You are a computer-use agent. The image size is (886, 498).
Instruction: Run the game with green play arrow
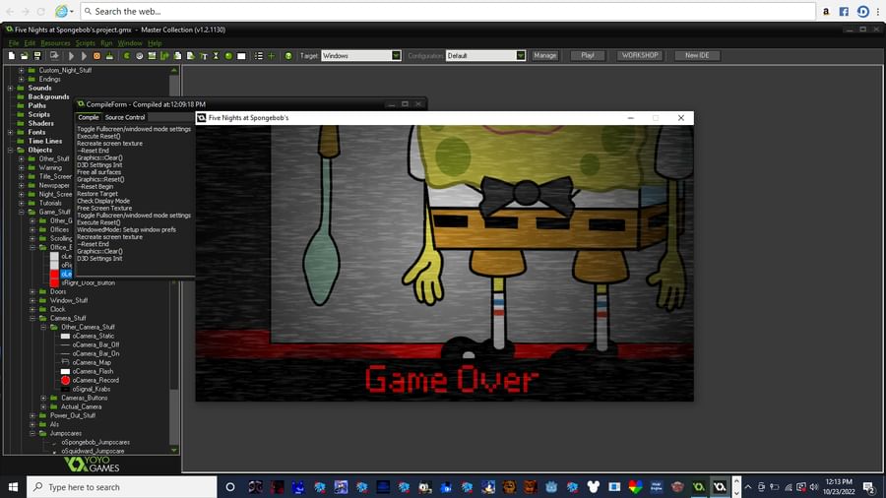71,56
